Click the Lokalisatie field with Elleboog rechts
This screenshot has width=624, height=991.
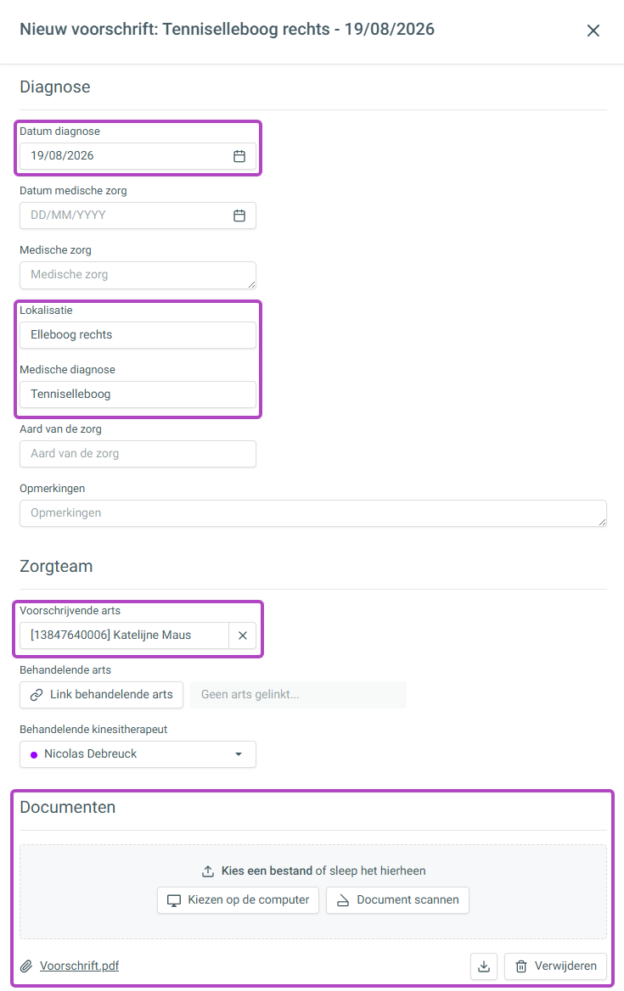click(x=138, y=335)
